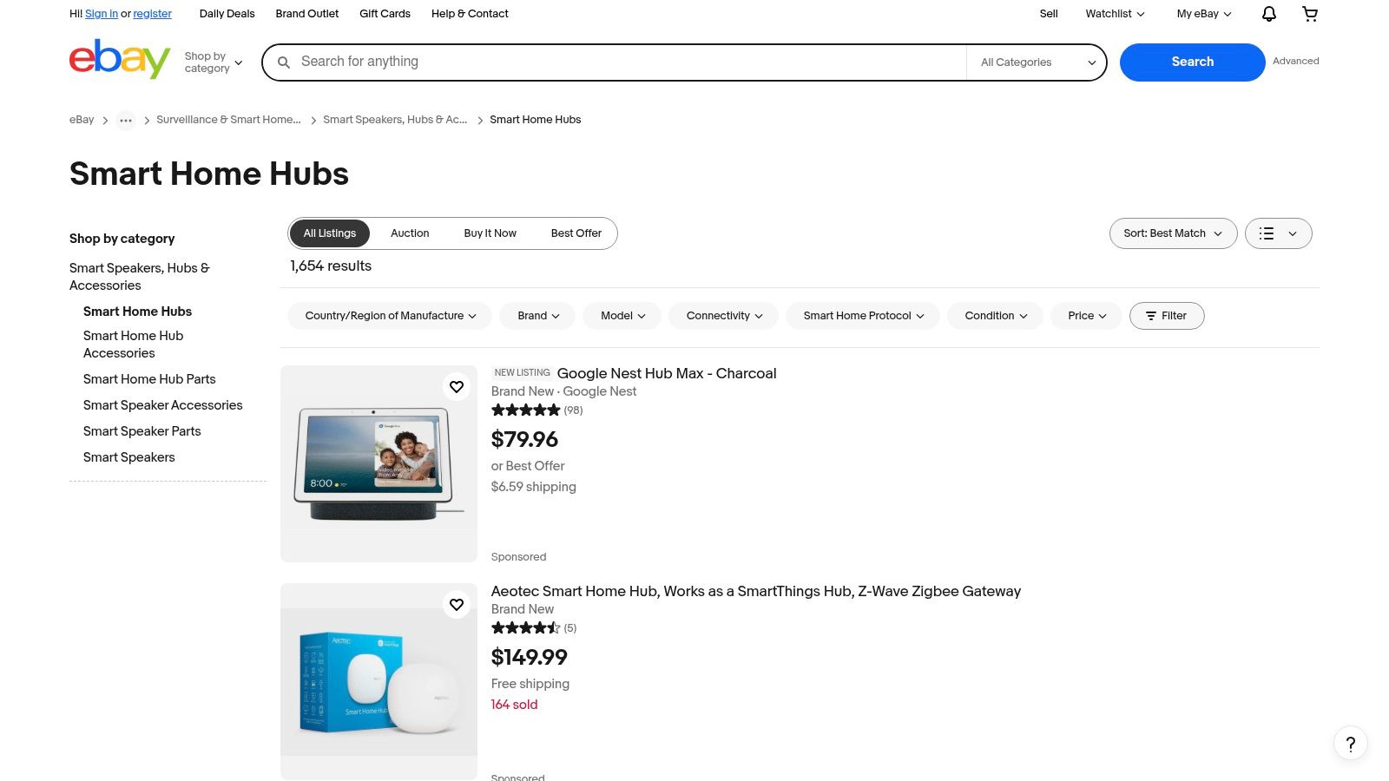
Task: Expand the Sort: Best Match dropdown
Action: click(x=1172, y=233)
